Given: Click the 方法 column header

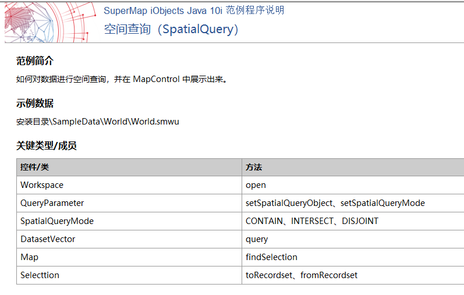Looking at the screenshot, I should point(353,167).
